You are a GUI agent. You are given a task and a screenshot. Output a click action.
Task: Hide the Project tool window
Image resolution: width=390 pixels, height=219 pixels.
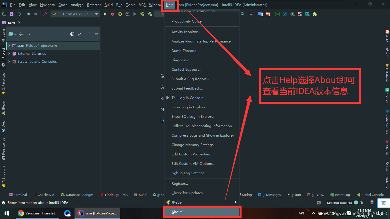coord(97,34)
